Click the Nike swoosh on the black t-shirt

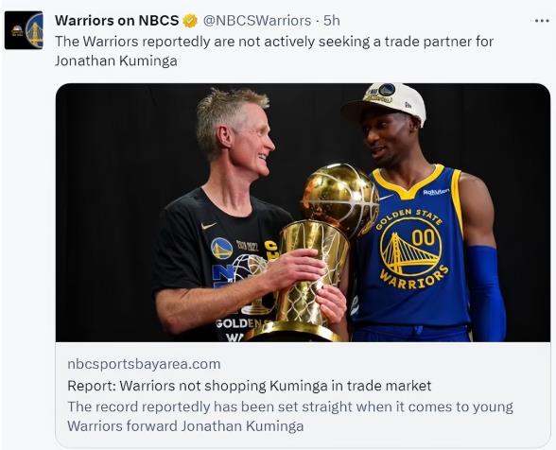click(208, 226)
